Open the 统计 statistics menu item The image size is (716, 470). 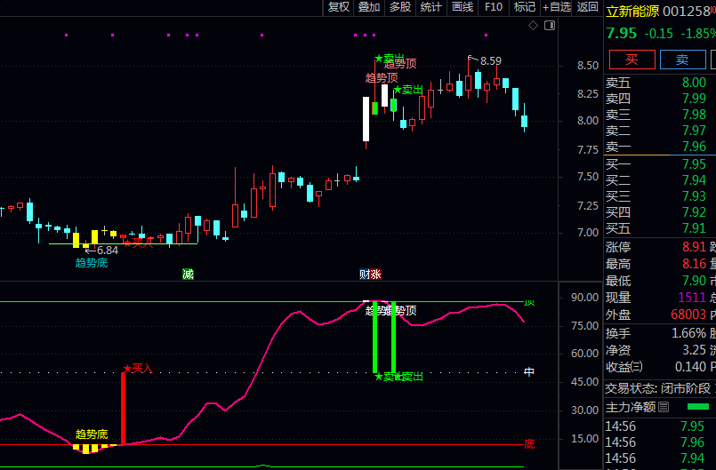click(431, 7)
